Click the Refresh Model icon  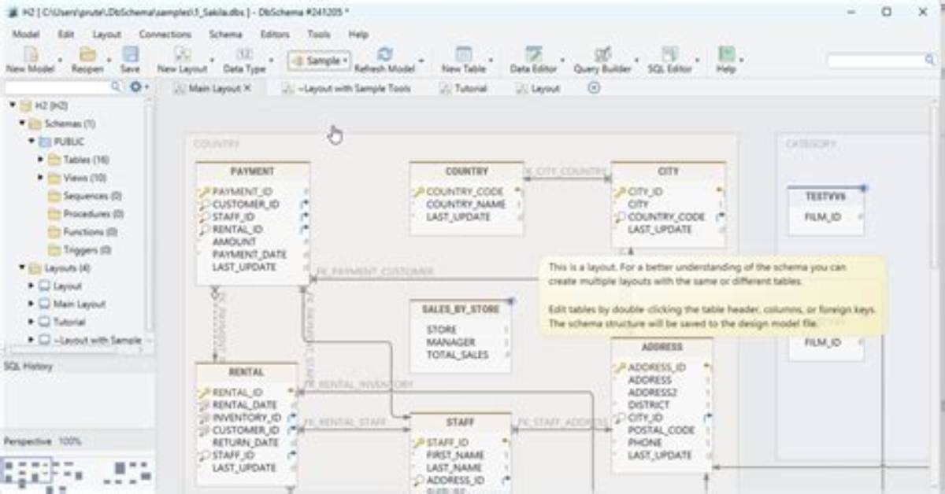(x=384, y=54)
